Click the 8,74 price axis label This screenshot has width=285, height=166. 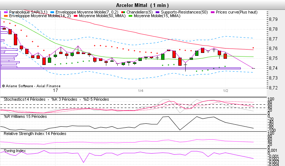[273, 68]
